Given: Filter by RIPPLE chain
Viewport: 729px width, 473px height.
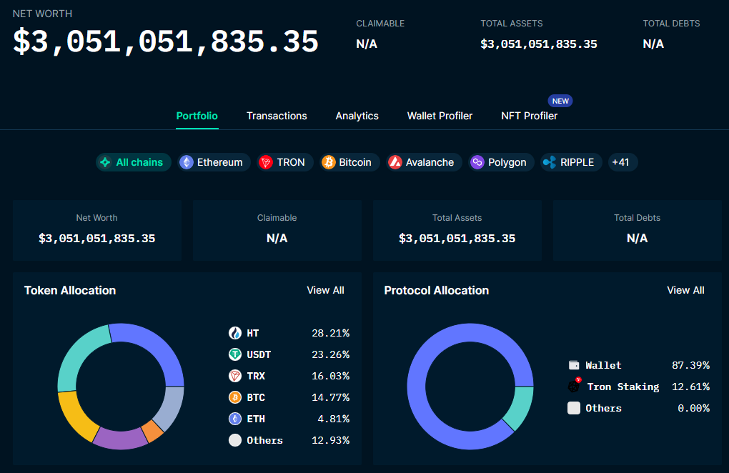Looking at the screenshot, I should (x=569, y=162).
